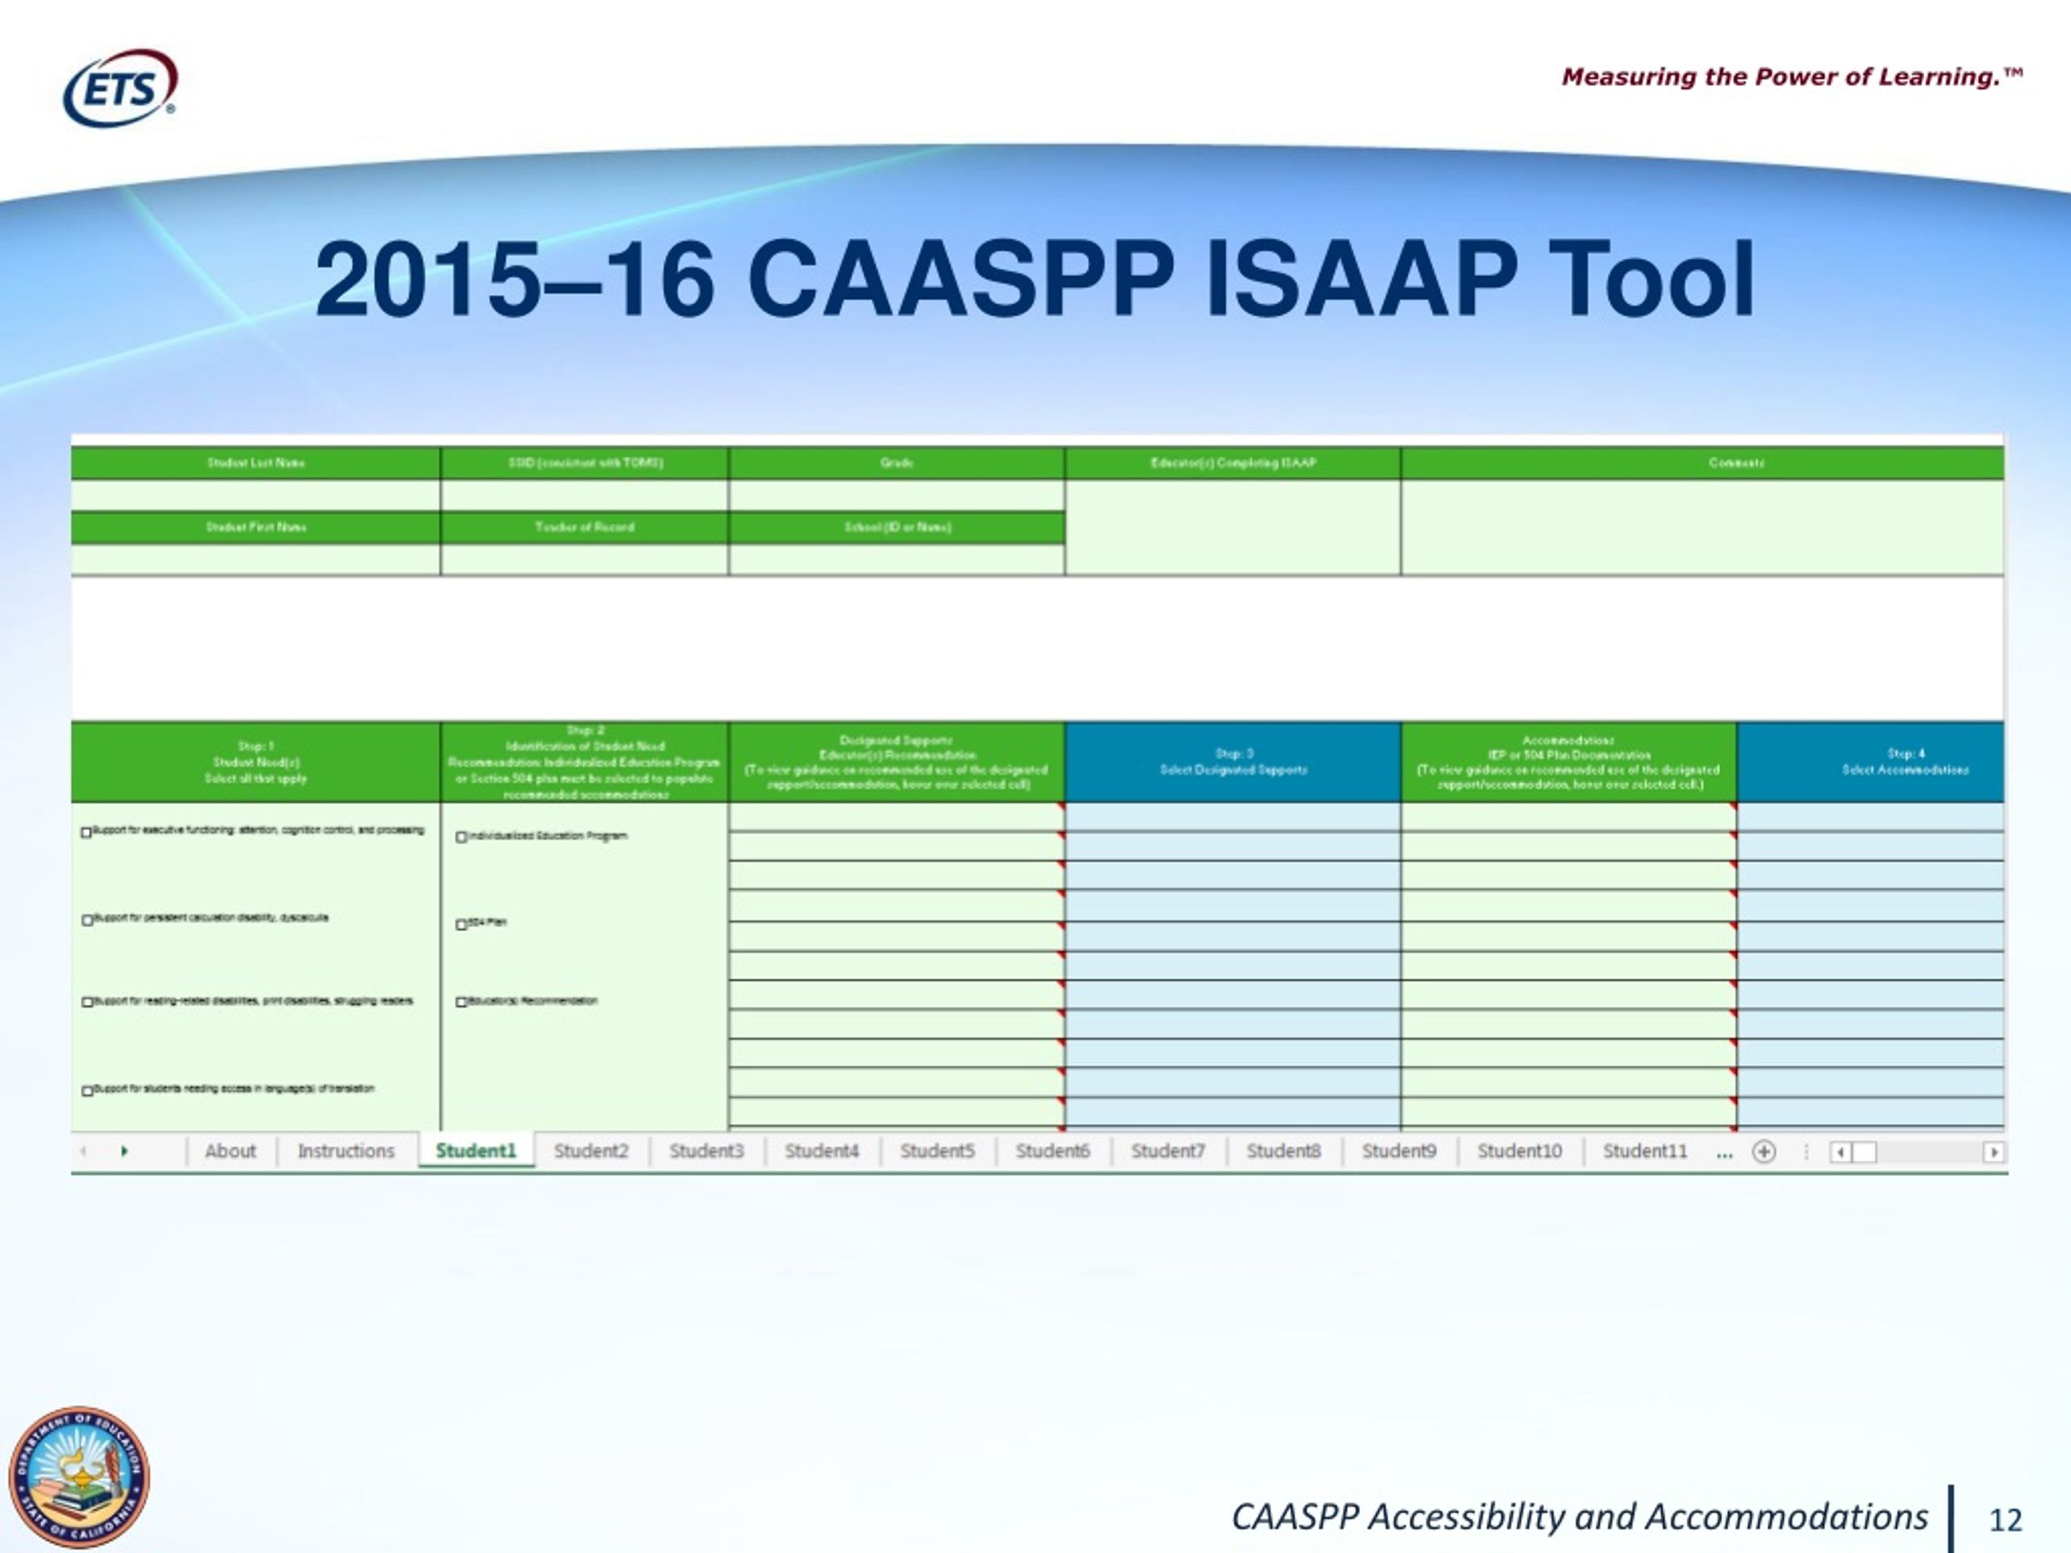Click the Step 3 Select Designated Supports header
Image resolution: width=2071 pixels, height=1553 pixels.
[x=1233, y=762]
